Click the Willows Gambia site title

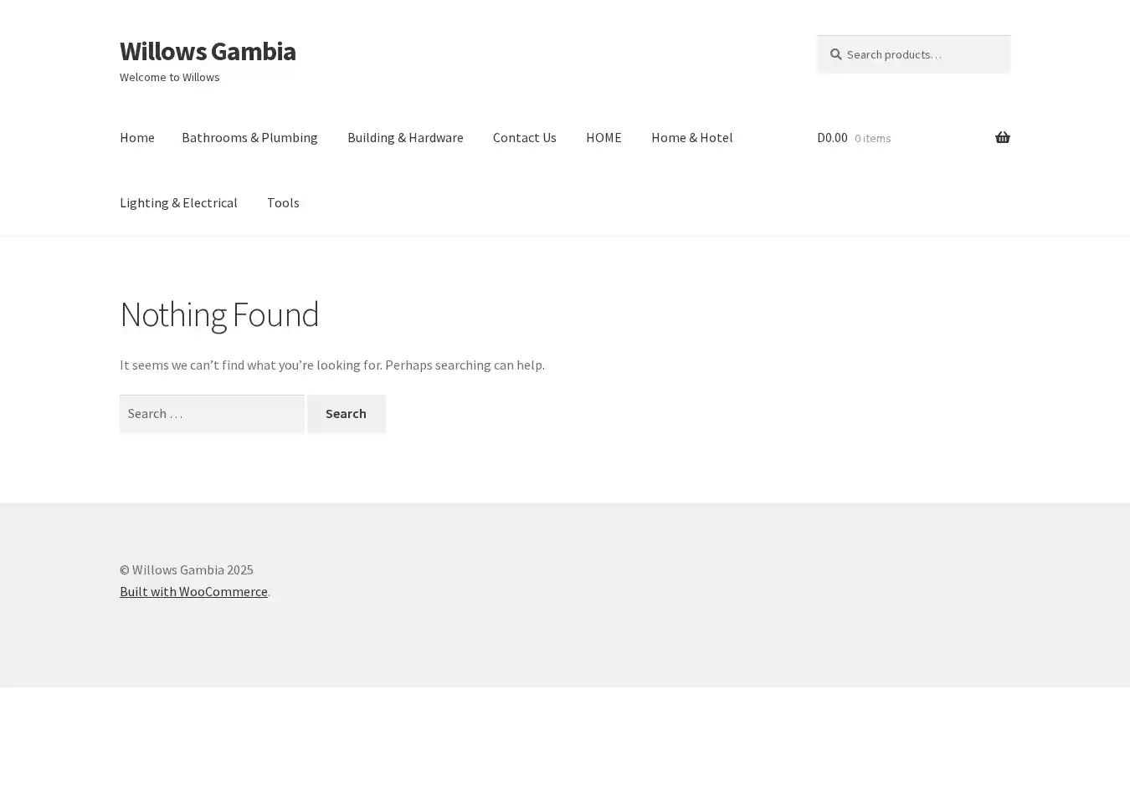coord(208,51)
